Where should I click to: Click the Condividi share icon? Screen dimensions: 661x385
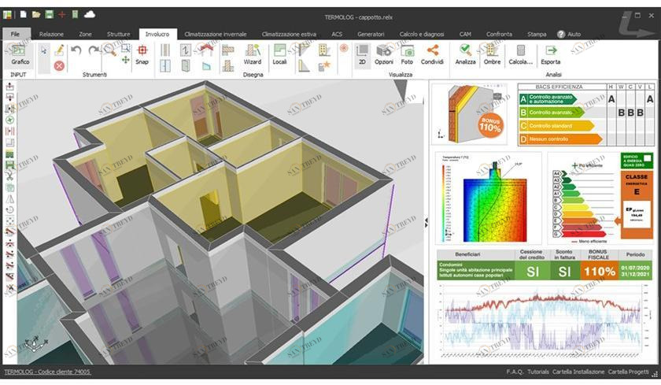coord(432,54)
